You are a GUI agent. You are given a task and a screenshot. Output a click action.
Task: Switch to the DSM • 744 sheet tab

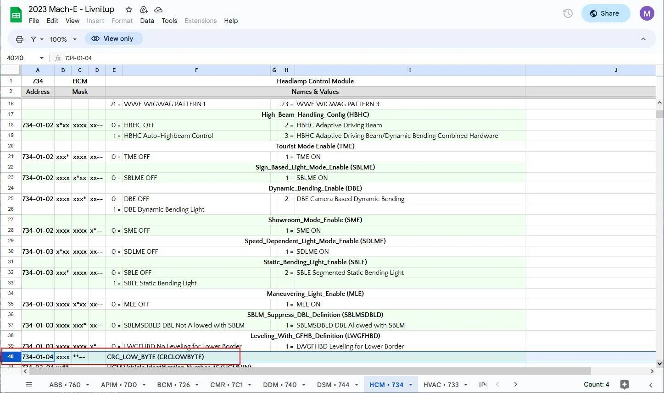(x=333, y=385)
